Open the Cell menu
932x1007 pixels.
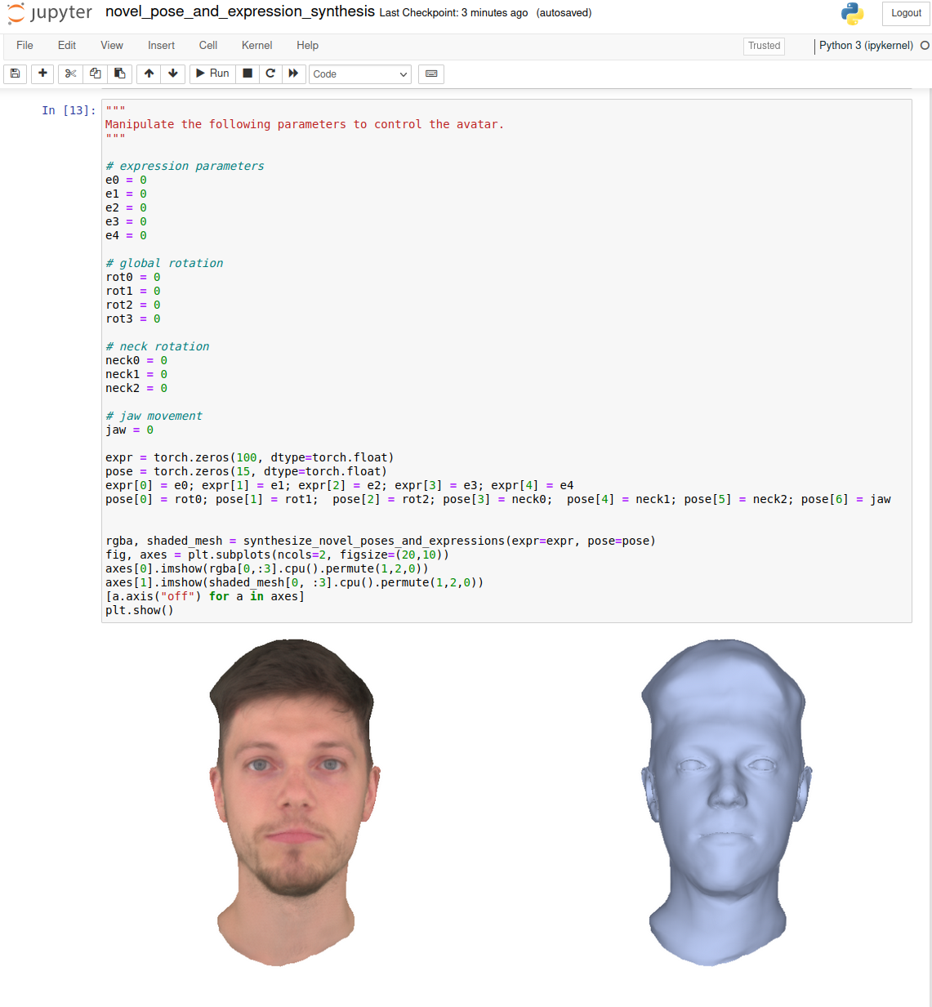(x=208, y=46)
